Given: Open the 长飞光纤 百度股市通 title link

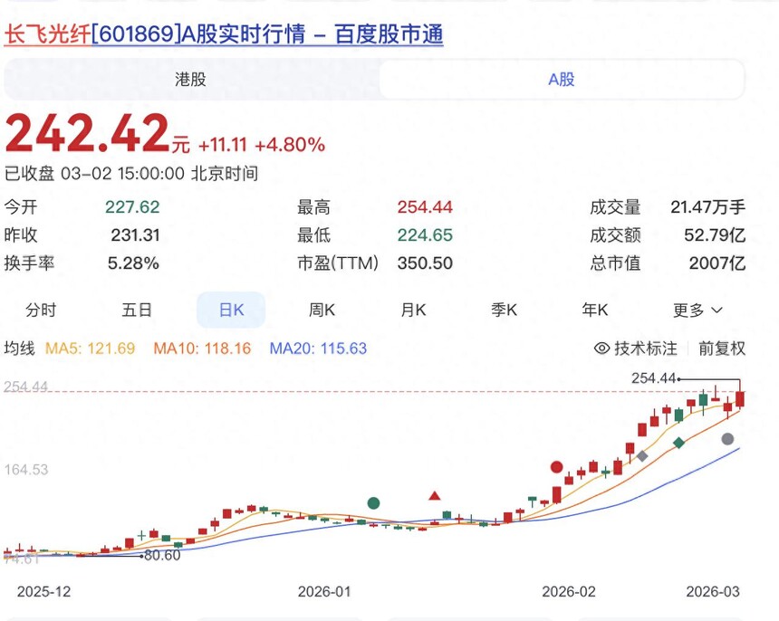Looking at the screenshot, I should pos(224,34).
